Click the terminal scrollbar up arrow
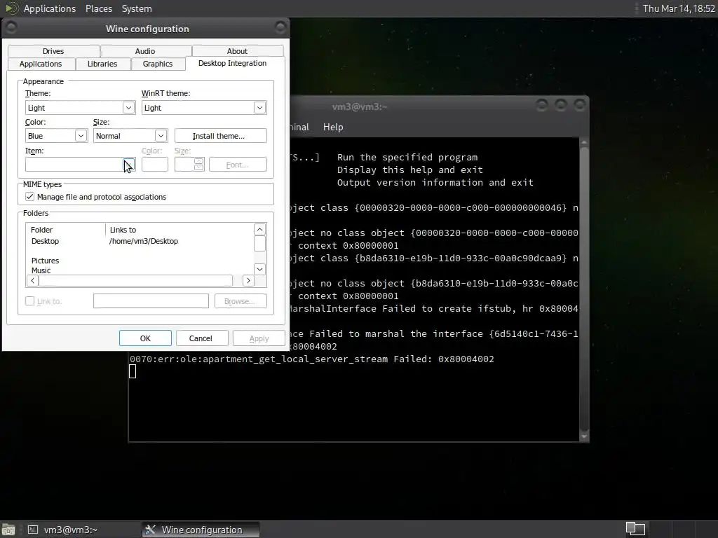 click(x=584, y=142)
